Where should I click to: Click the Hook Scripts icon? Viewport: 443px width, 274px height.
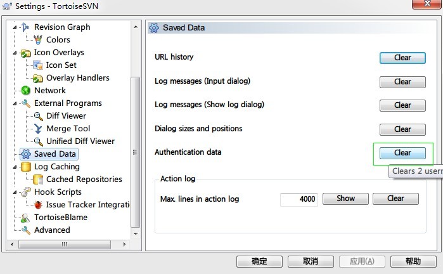pos(26,192)
